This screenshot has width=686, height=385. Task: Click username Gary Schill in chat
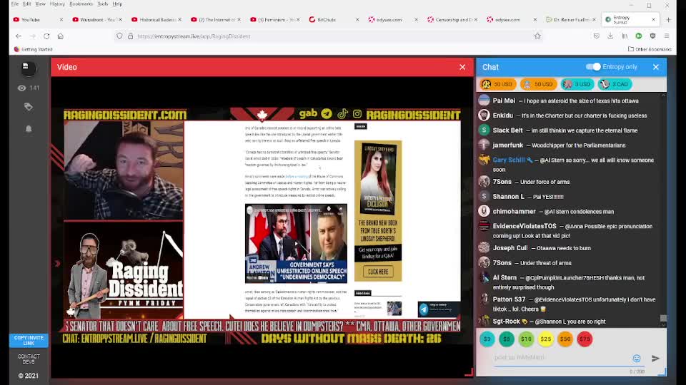click(508, 160)
